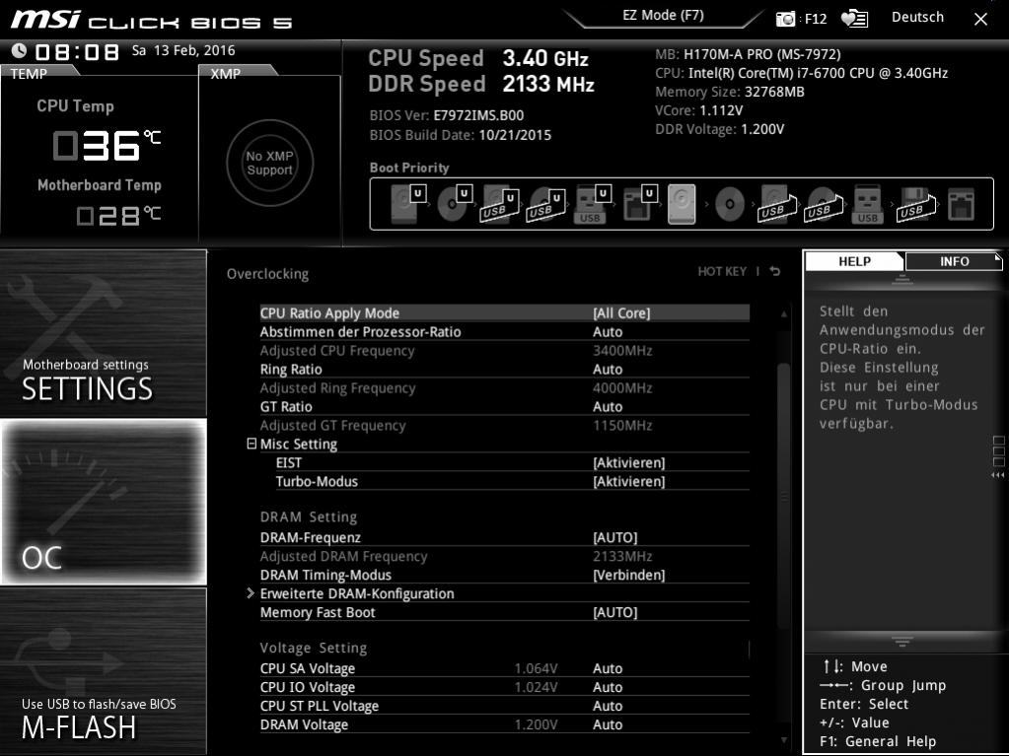This screenshot has width=1009, height=756.
Task: Click the grip at top of help text
Action: click(x=902, y=279)
